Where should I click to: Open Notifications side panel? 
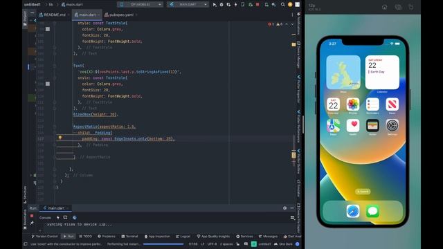point(298,24)
